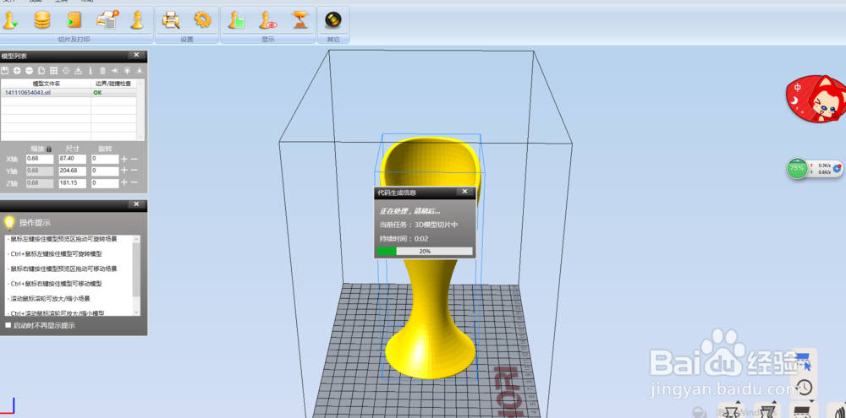The image size is (846, 418).
Task: Click up arrow icon in model list
Action: pyautogui.click(x=128, y=71)
